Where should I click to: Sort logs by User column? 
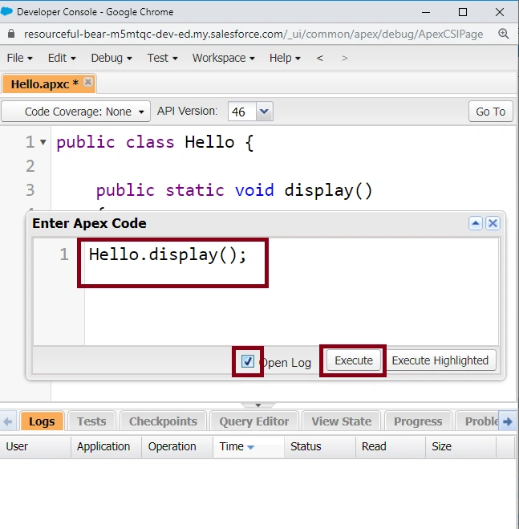(x=35, y=446)
